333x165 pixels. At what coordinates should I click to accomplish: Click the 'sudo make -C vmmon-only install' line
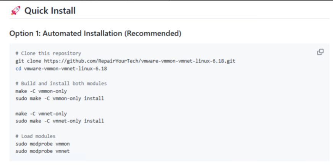click(60, 99)
